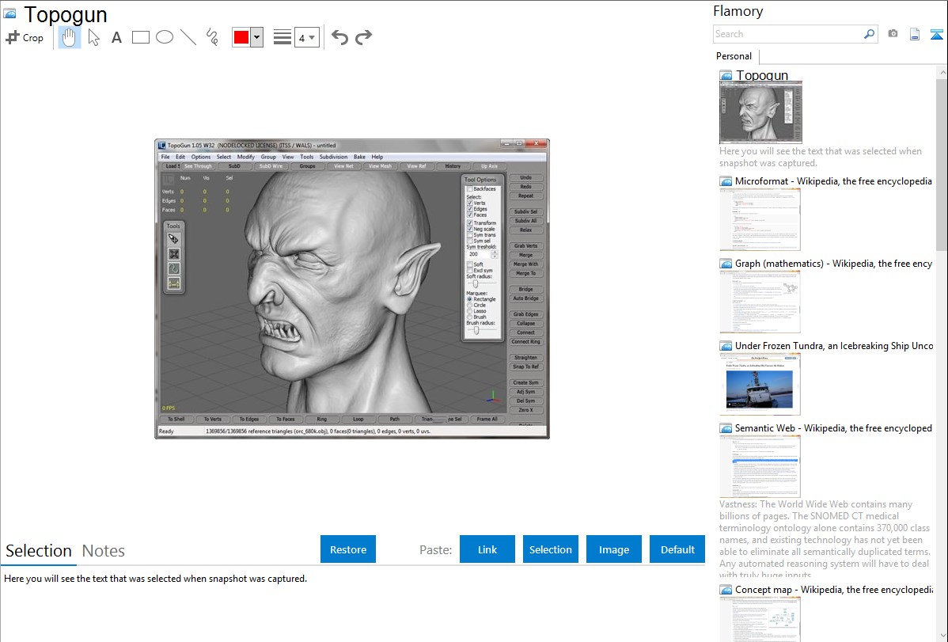This screenshot has height=642, width=948.
Task: Open the color picker dropdown arrow
Action: tap(256, 37)
